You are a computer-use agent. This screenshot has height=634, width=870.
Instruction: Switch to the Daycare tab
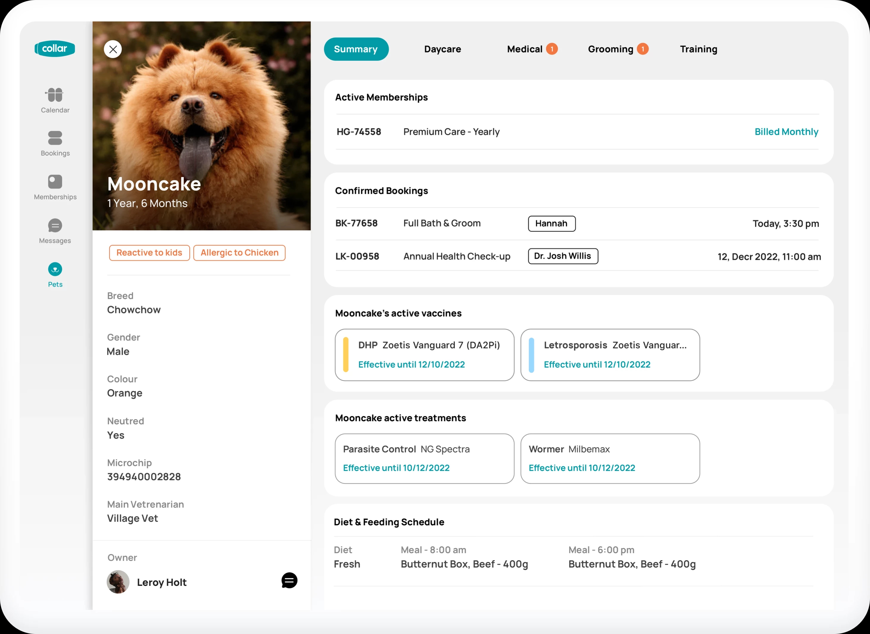tap(442, 49)
